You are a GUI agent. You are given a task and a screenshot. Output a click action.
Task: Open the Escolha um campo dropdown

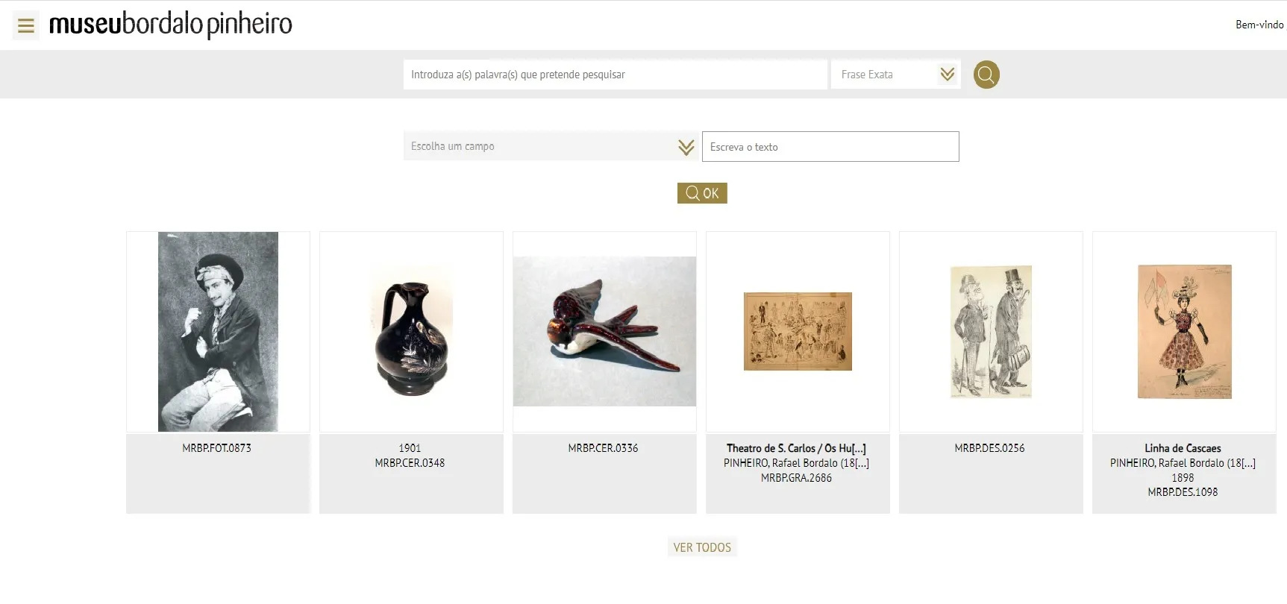point(551,147)
